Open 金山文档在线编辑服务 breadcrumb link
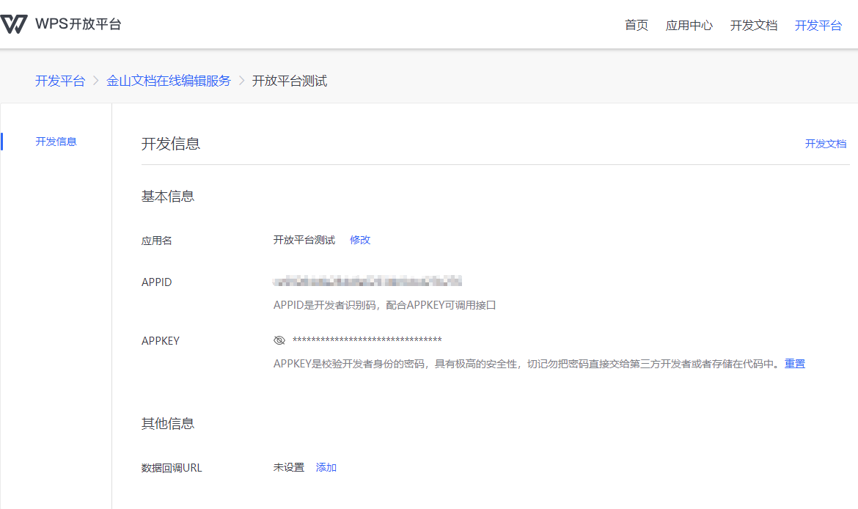Screen dimensions: 858x509 point(169,81)
